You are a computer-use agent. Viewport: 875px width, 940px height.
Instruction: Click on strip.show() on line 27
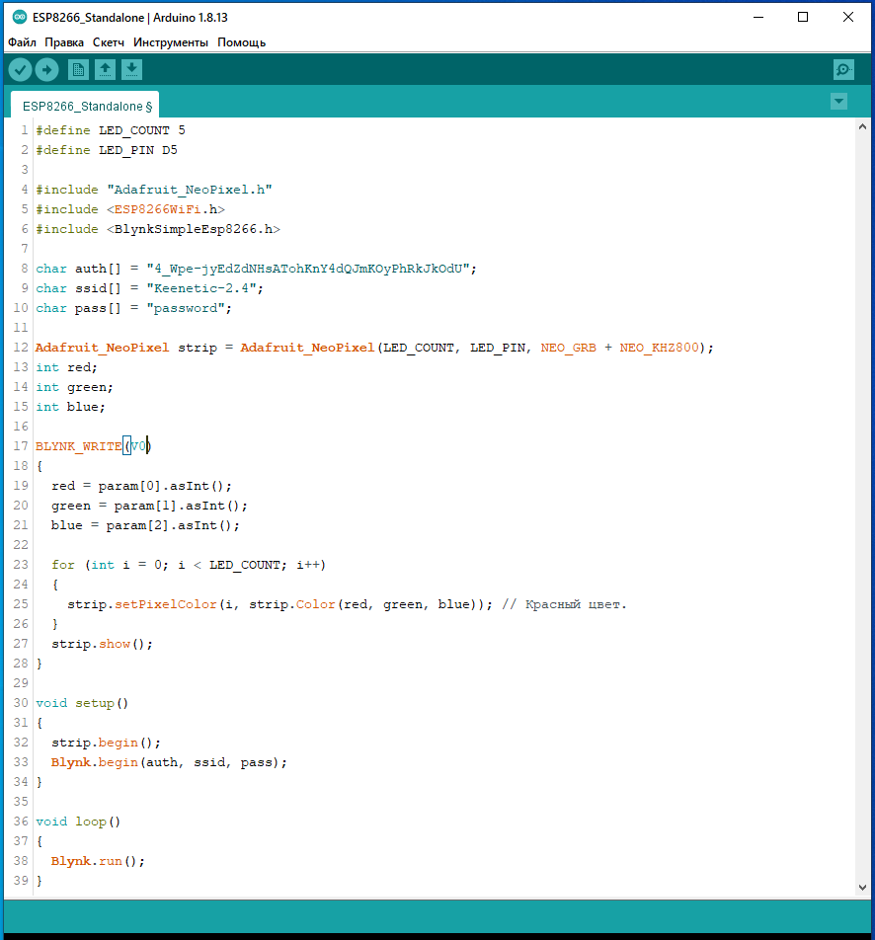click(102, 644)
